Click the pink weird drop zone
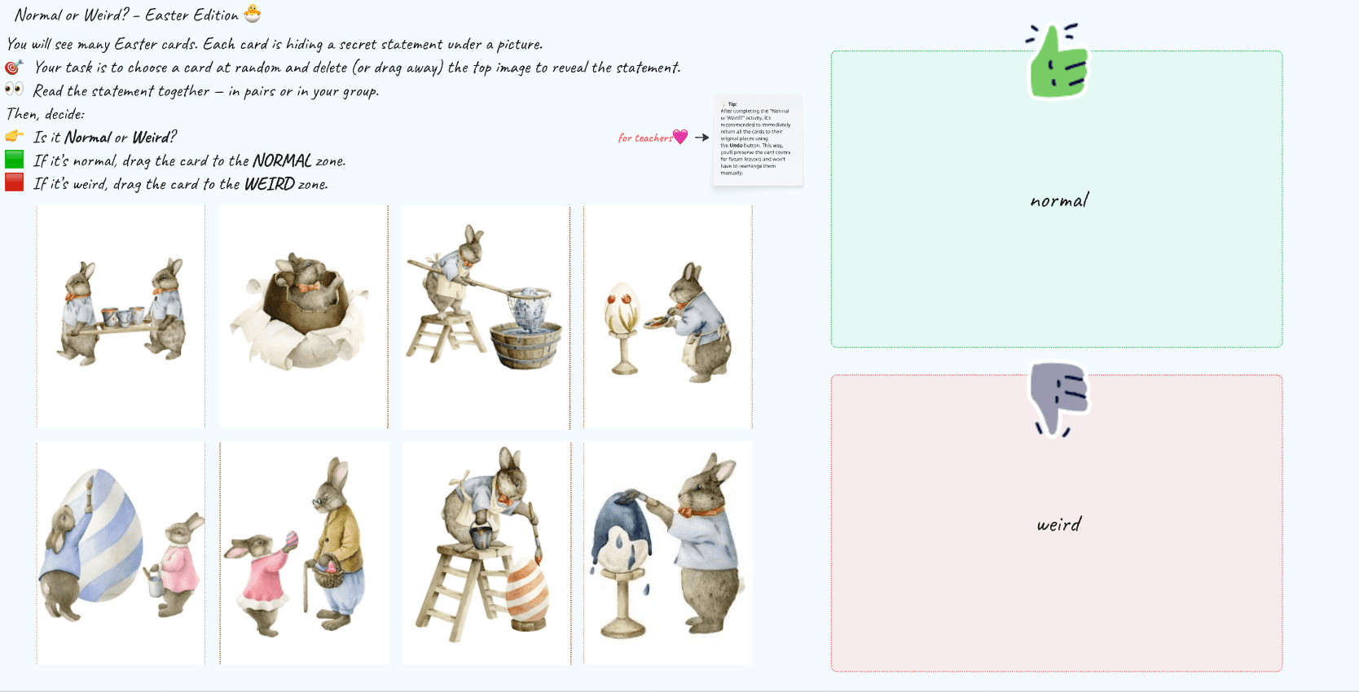The height and width of the screenshot is (692, 1359). 1057,523
